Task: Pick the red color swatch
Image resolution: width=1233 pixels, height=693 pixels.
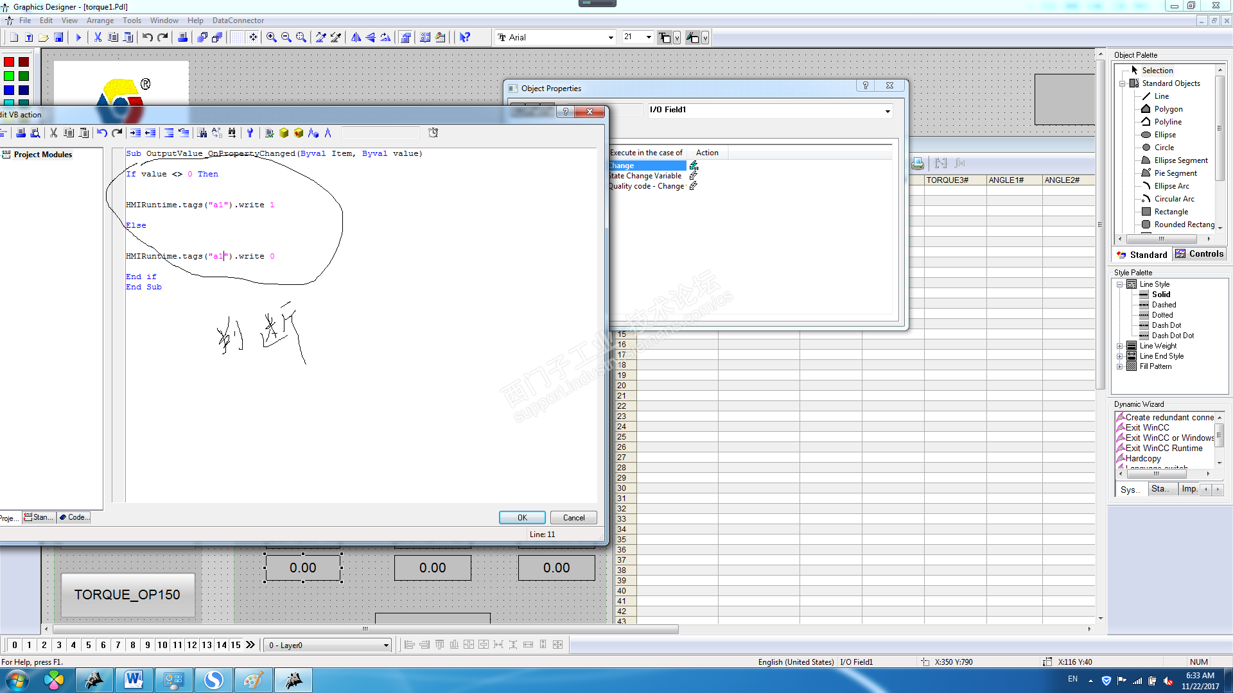Action: [9, 62]
